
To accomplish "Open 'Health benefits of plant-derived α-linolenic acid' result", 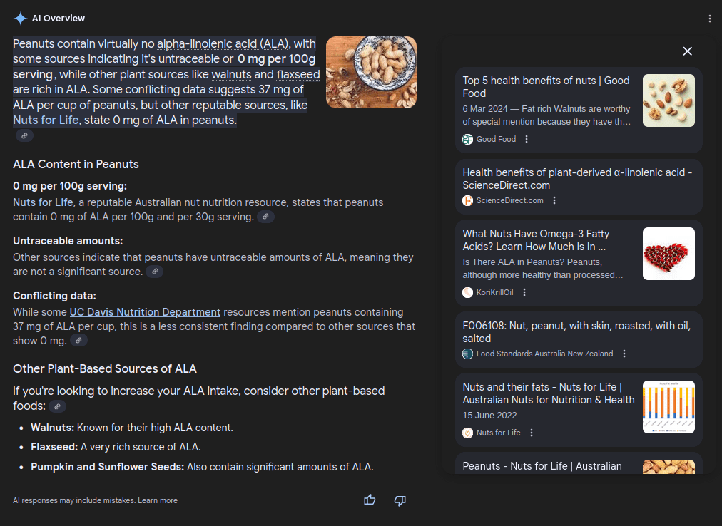I will (577, 179).
